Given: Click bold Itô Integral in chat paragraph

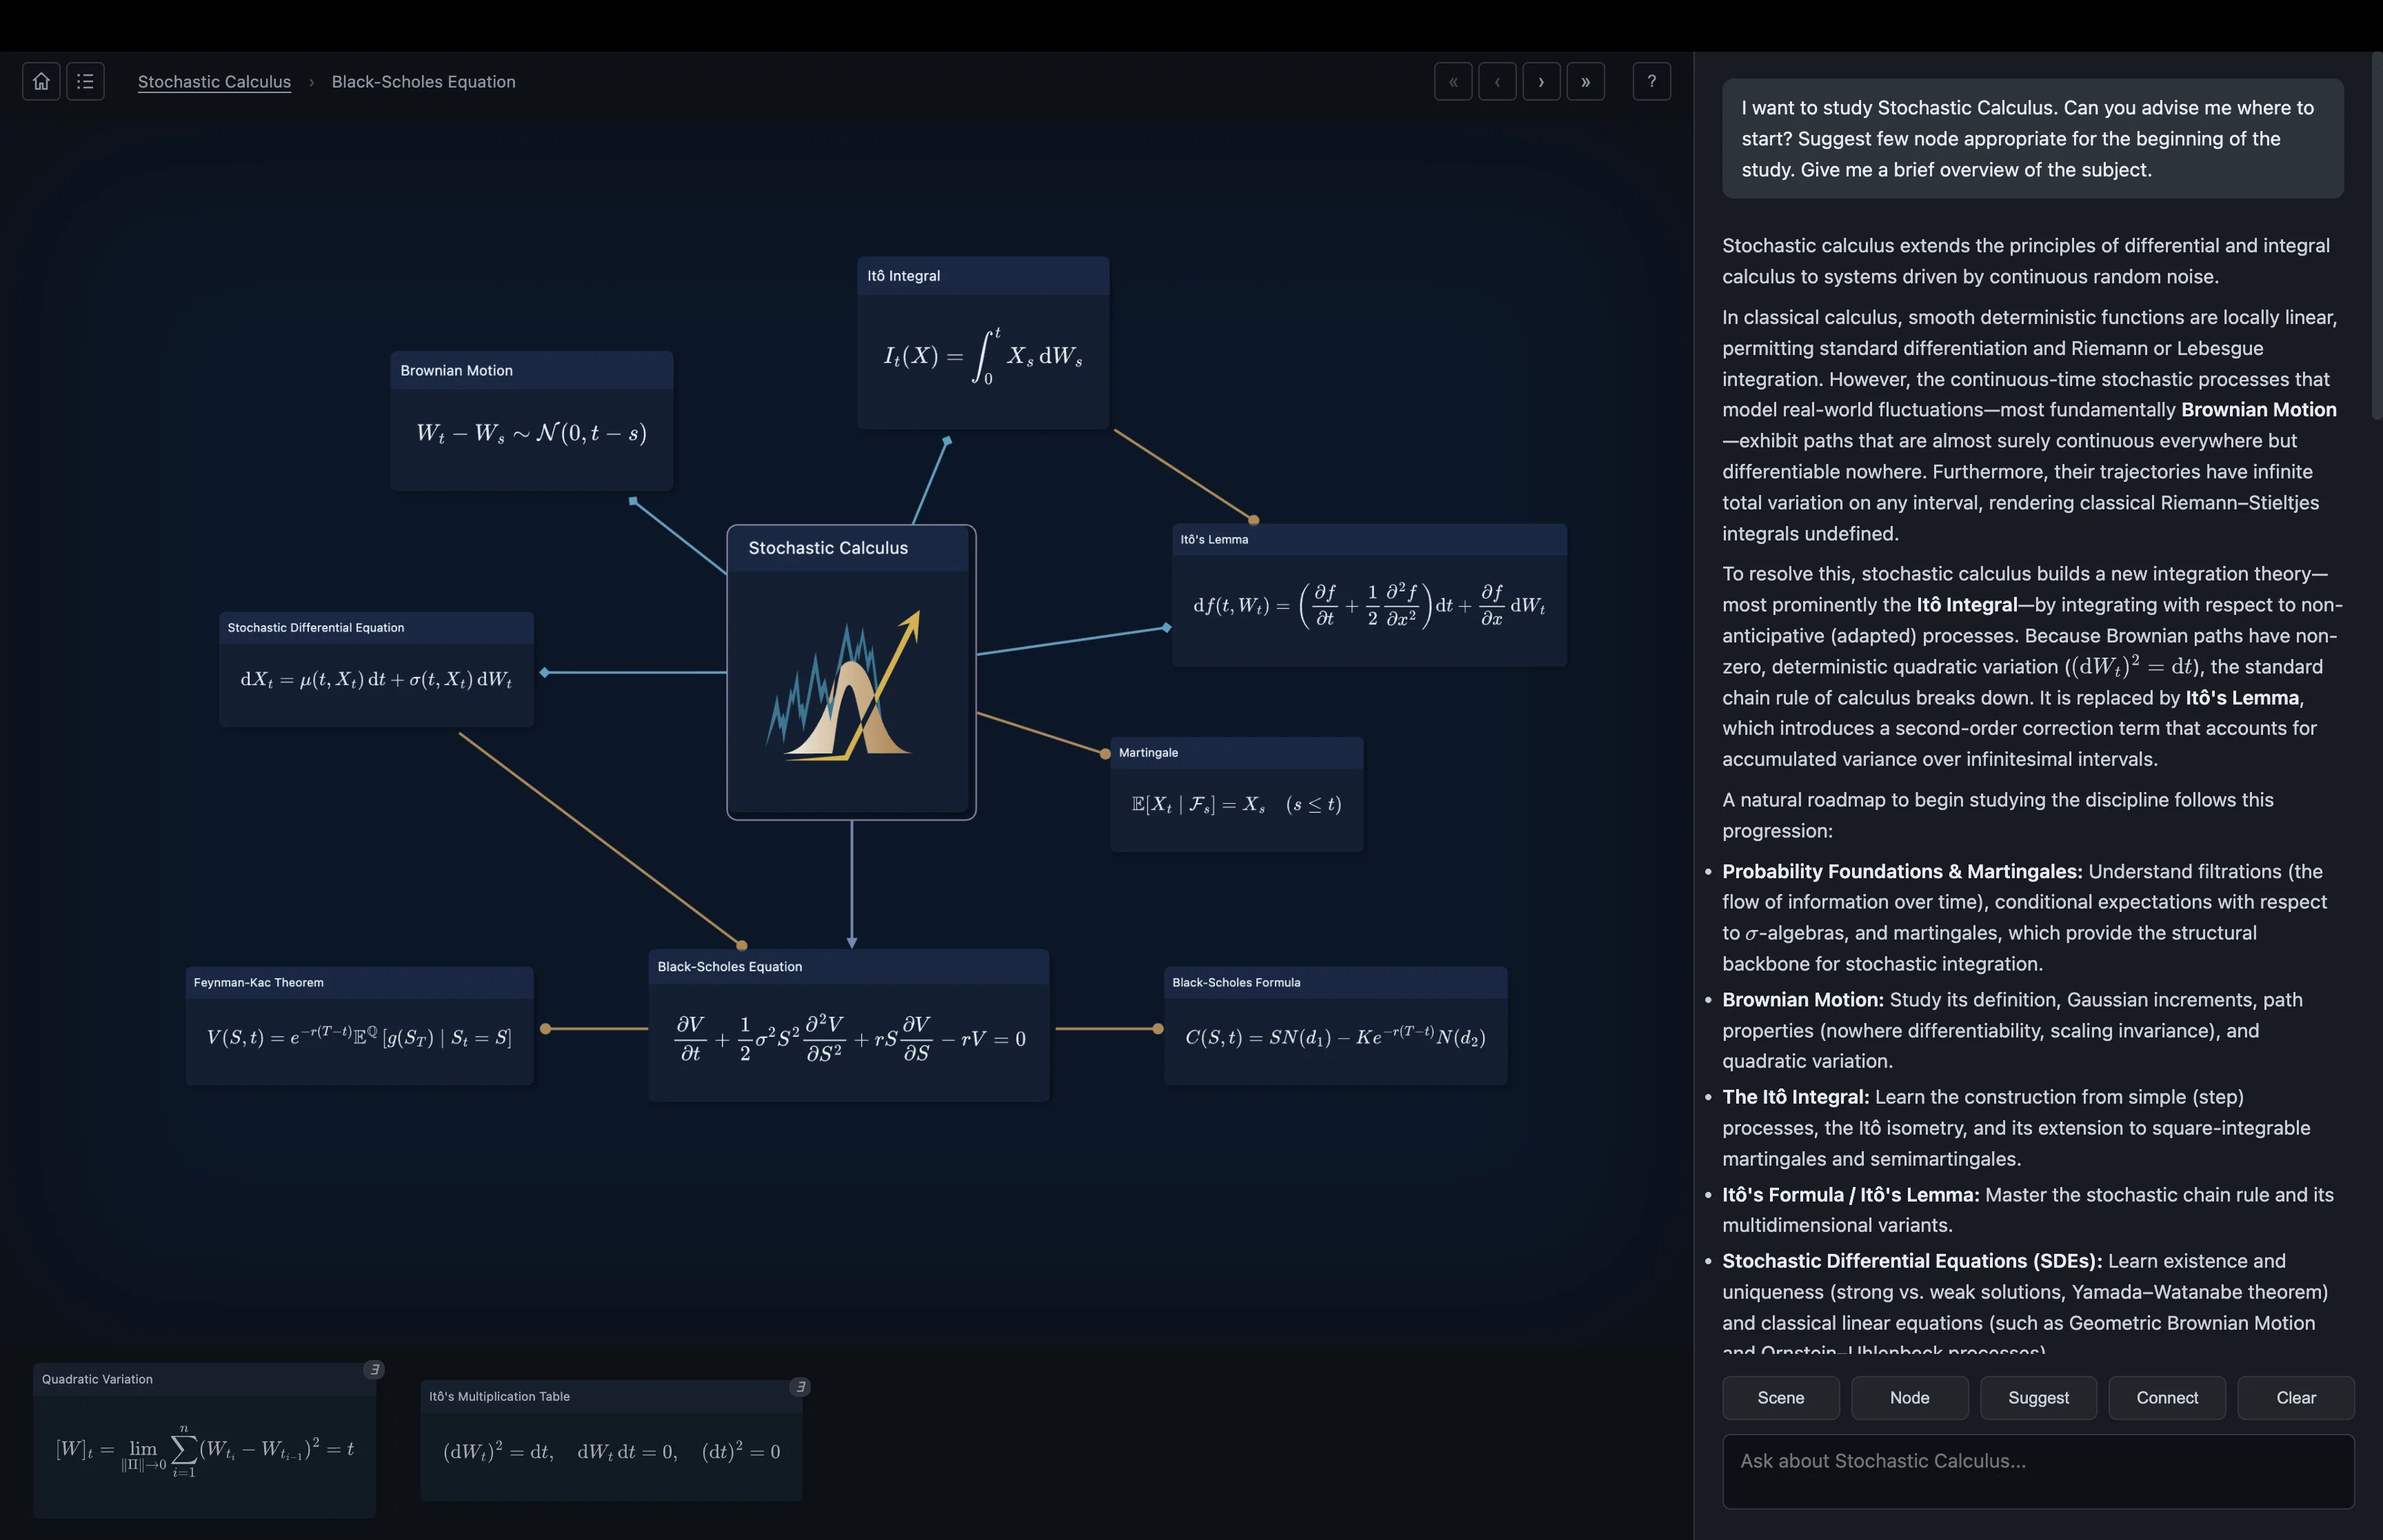Looking at the screenshot, I should coord(1966,605).
